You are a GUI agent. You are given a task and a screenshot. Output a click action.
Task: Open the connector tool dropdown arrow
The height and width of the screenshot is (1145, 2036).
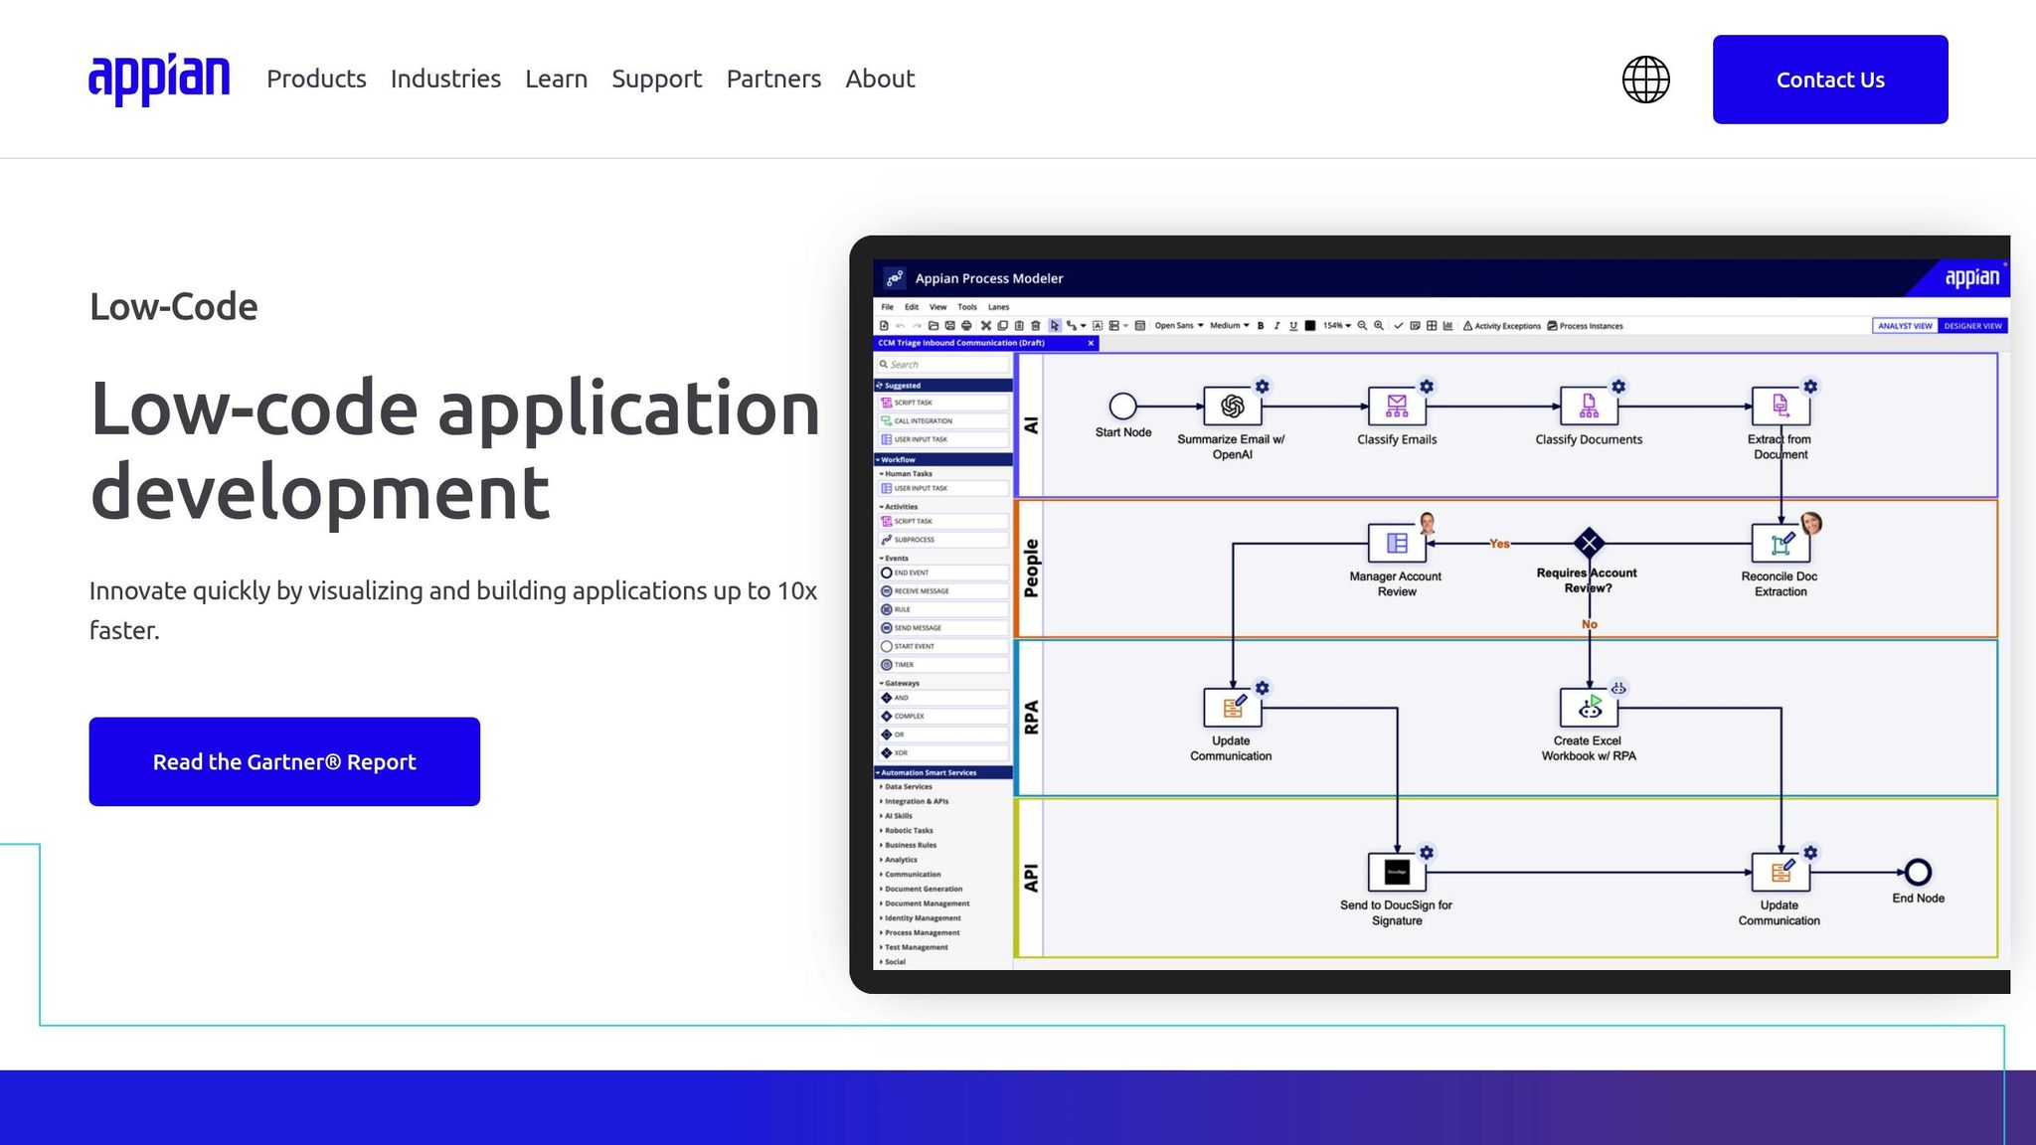coord(1084,325)
